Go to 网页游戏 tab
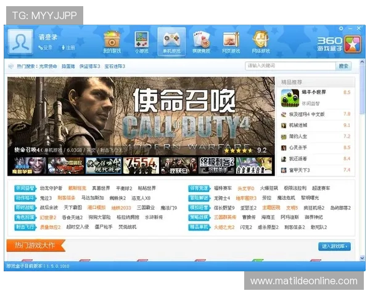 coord(231,42)
